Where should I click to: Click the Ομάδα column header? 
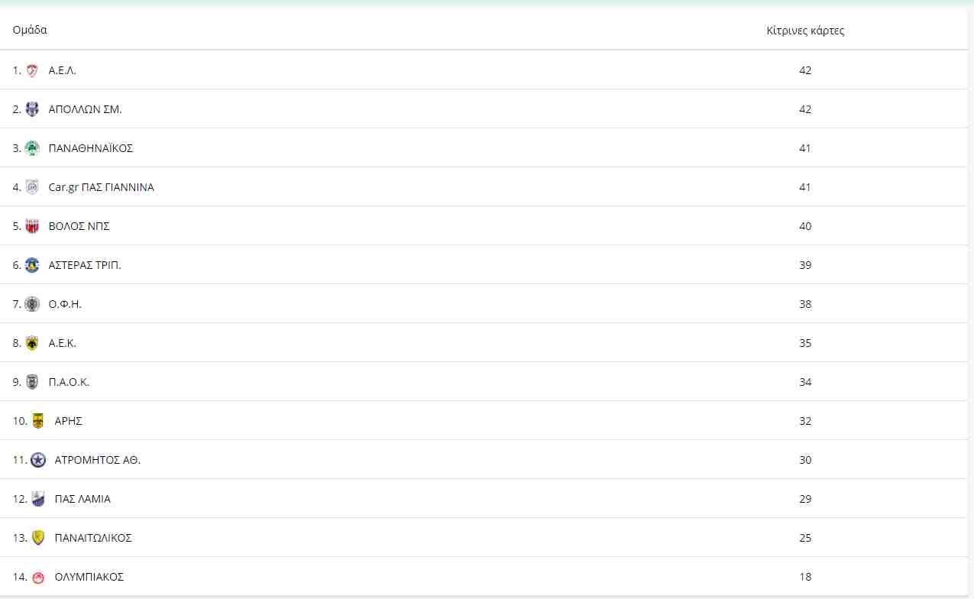[30, 31]
